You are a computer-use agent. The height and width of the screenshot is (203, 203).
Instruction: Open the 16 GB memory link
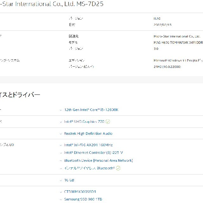pyautogui.click(x=69, y=180)
